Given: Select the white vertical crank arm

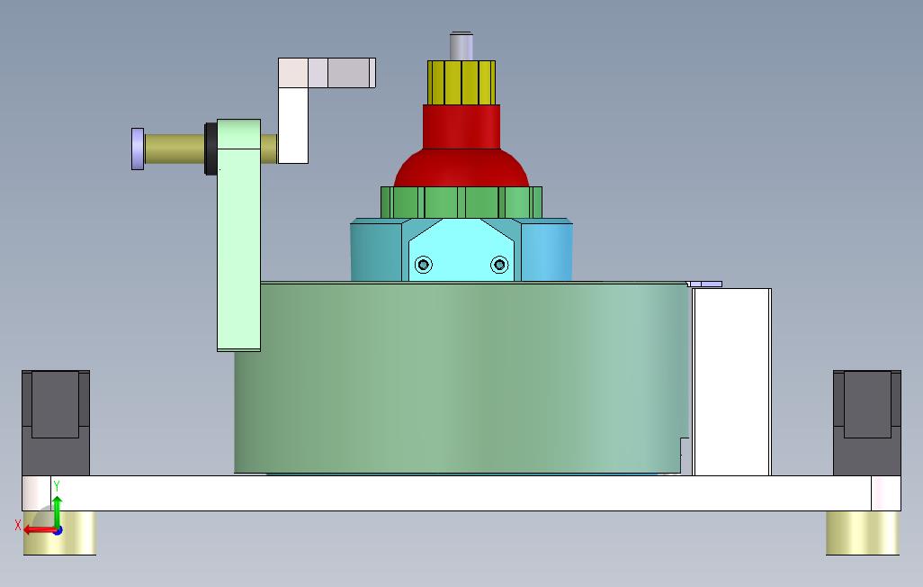Looking at the screenshot, I should point(292,125).
